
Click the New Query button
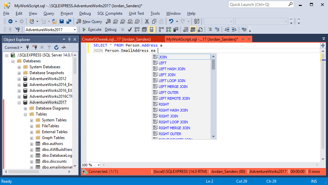pos(89,21)
